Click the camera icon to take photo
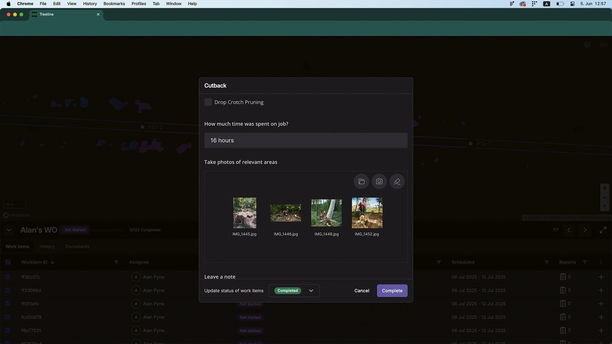Image resolution: width=612 pixels, height=344 pixels. (379, 181)
